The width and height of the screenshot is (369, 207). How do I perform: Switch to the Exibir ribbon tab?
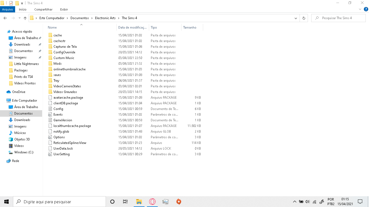point(64,9)
